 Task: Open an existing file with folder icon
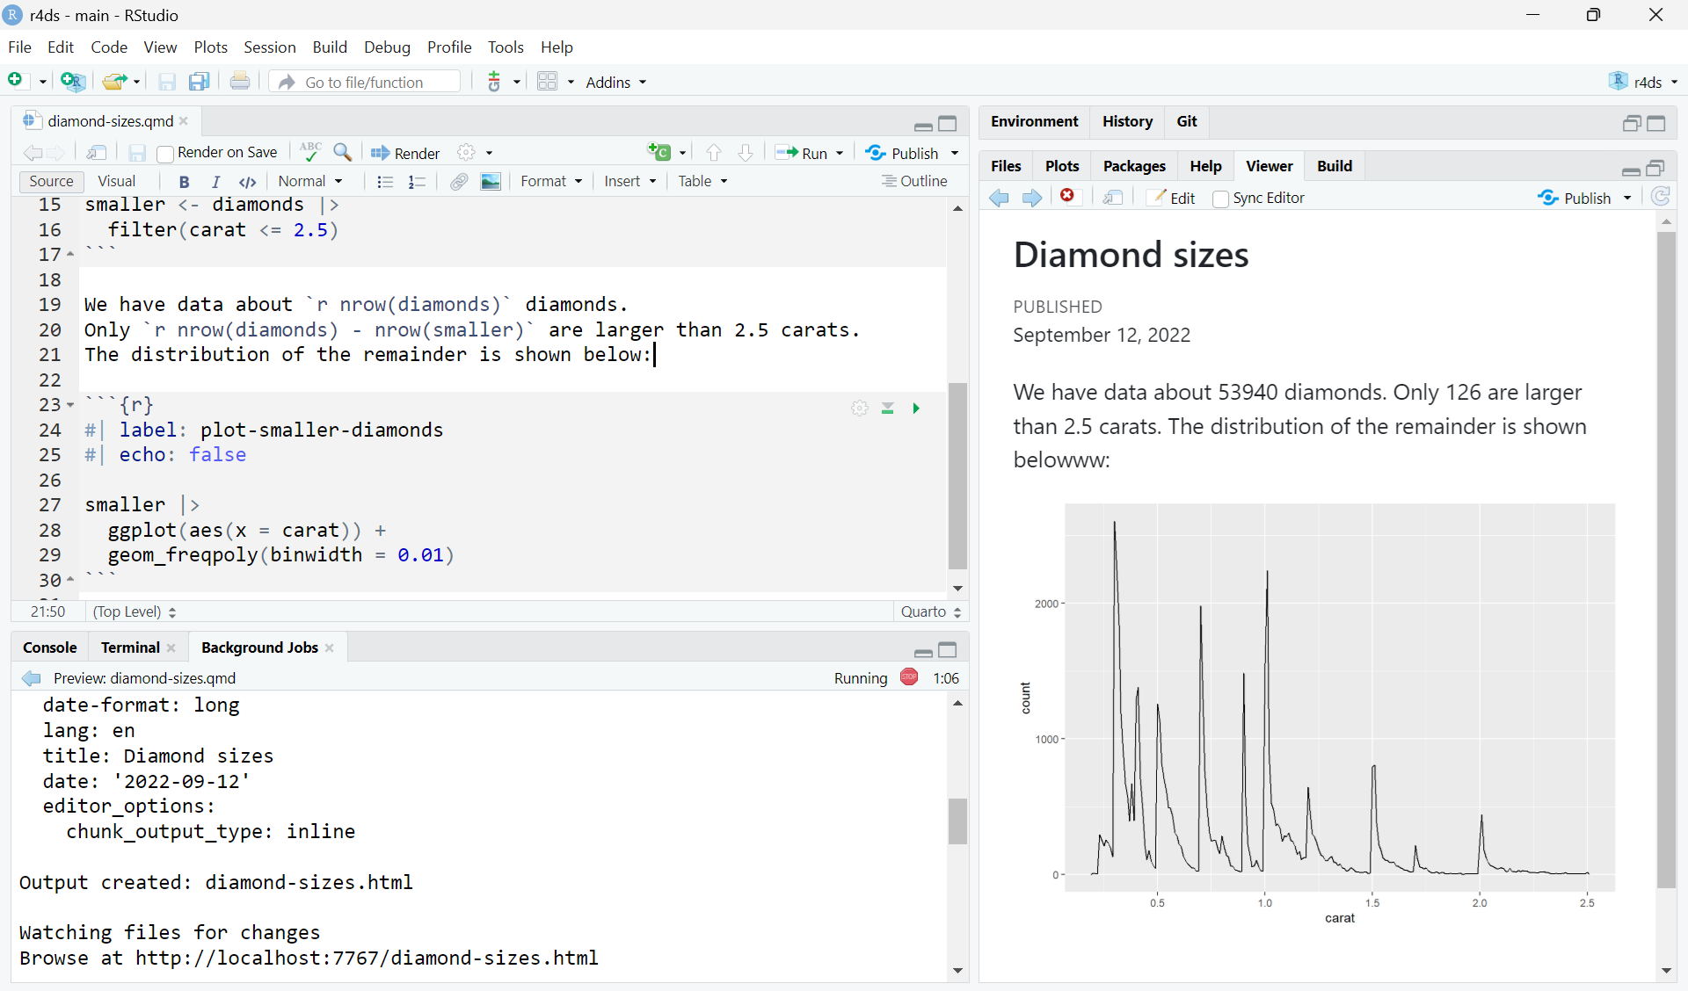click(113, 81)
